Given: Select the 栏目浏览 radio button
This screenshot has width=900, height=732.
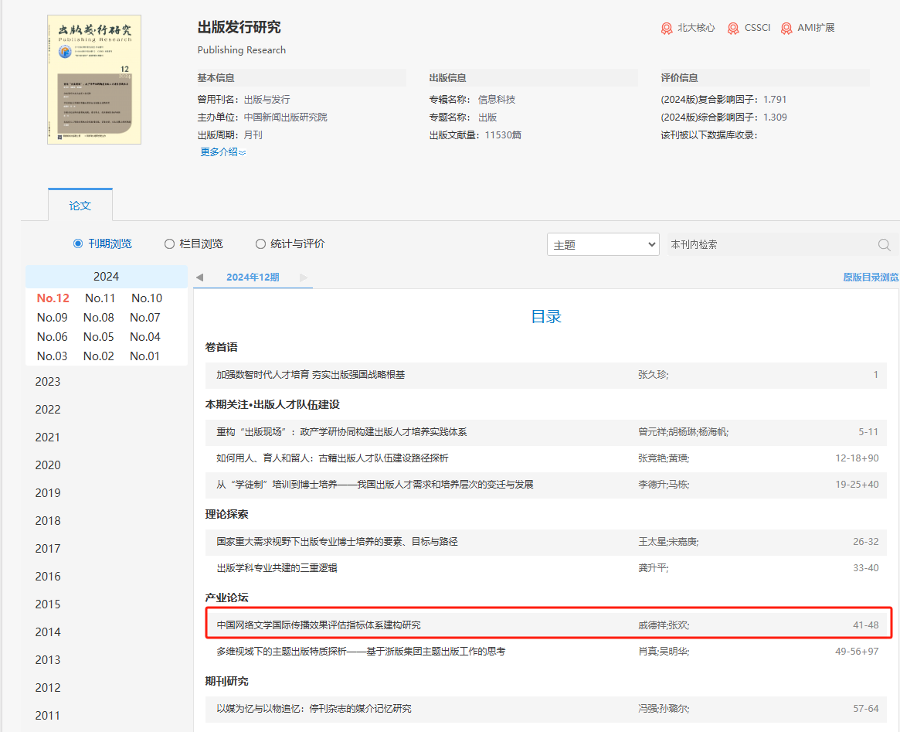Looking at the screenshot, I should tap(169, 244).
